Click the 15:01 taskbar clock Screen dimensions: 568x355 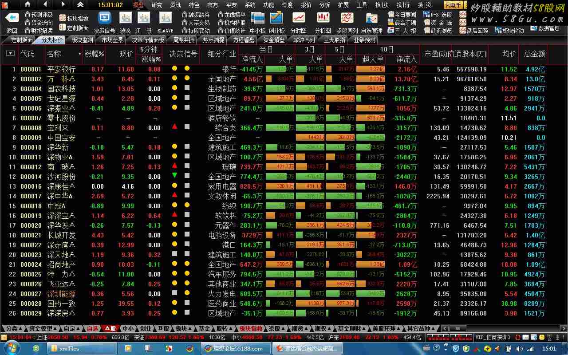(549, 349)
